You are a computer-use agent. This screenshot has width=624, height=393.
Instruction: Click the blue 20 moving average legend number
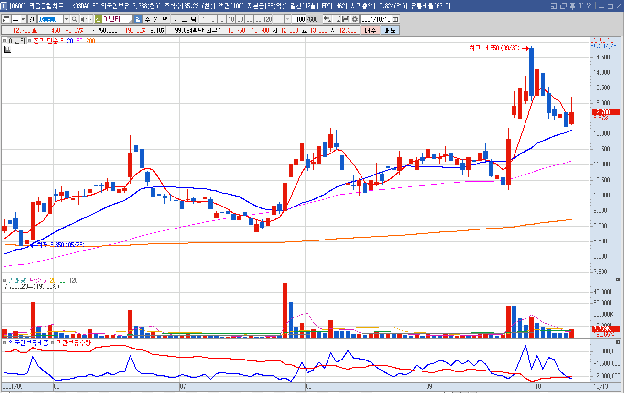70,41
